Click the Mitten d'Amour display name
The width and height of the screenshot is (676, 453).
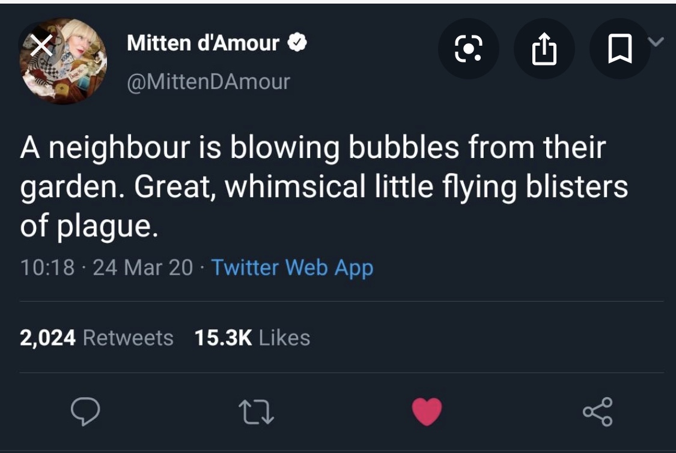pyautogui.click(x=203, y=43)
